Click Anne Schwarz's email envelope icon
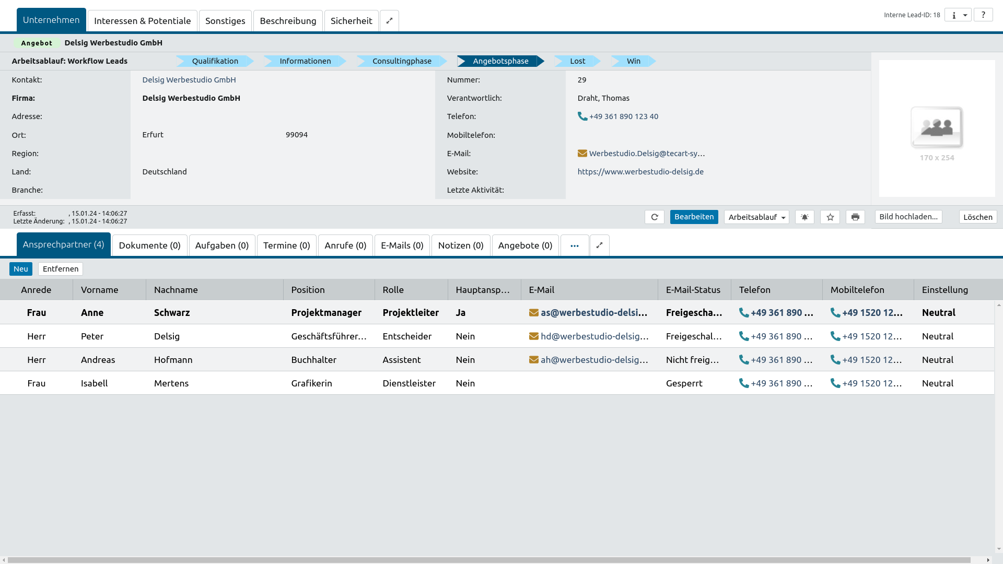Screen dimensions: 1003x564 coord(533,313)
